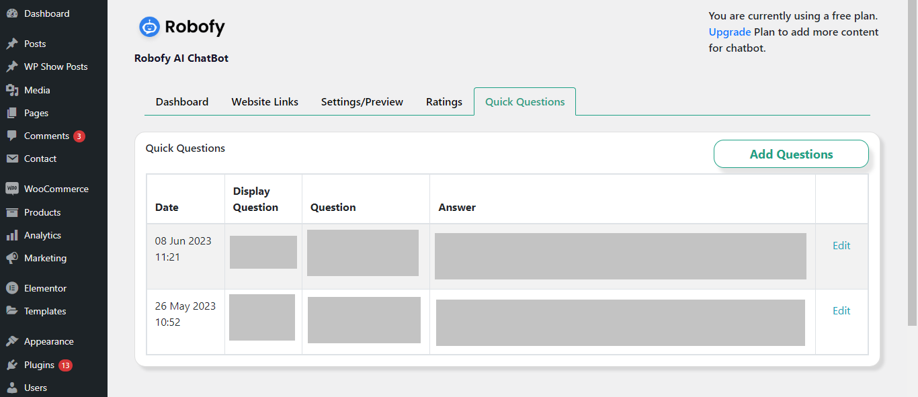
Task: Open WooCommerce in the sidebar
Action: tap(56, 189)
